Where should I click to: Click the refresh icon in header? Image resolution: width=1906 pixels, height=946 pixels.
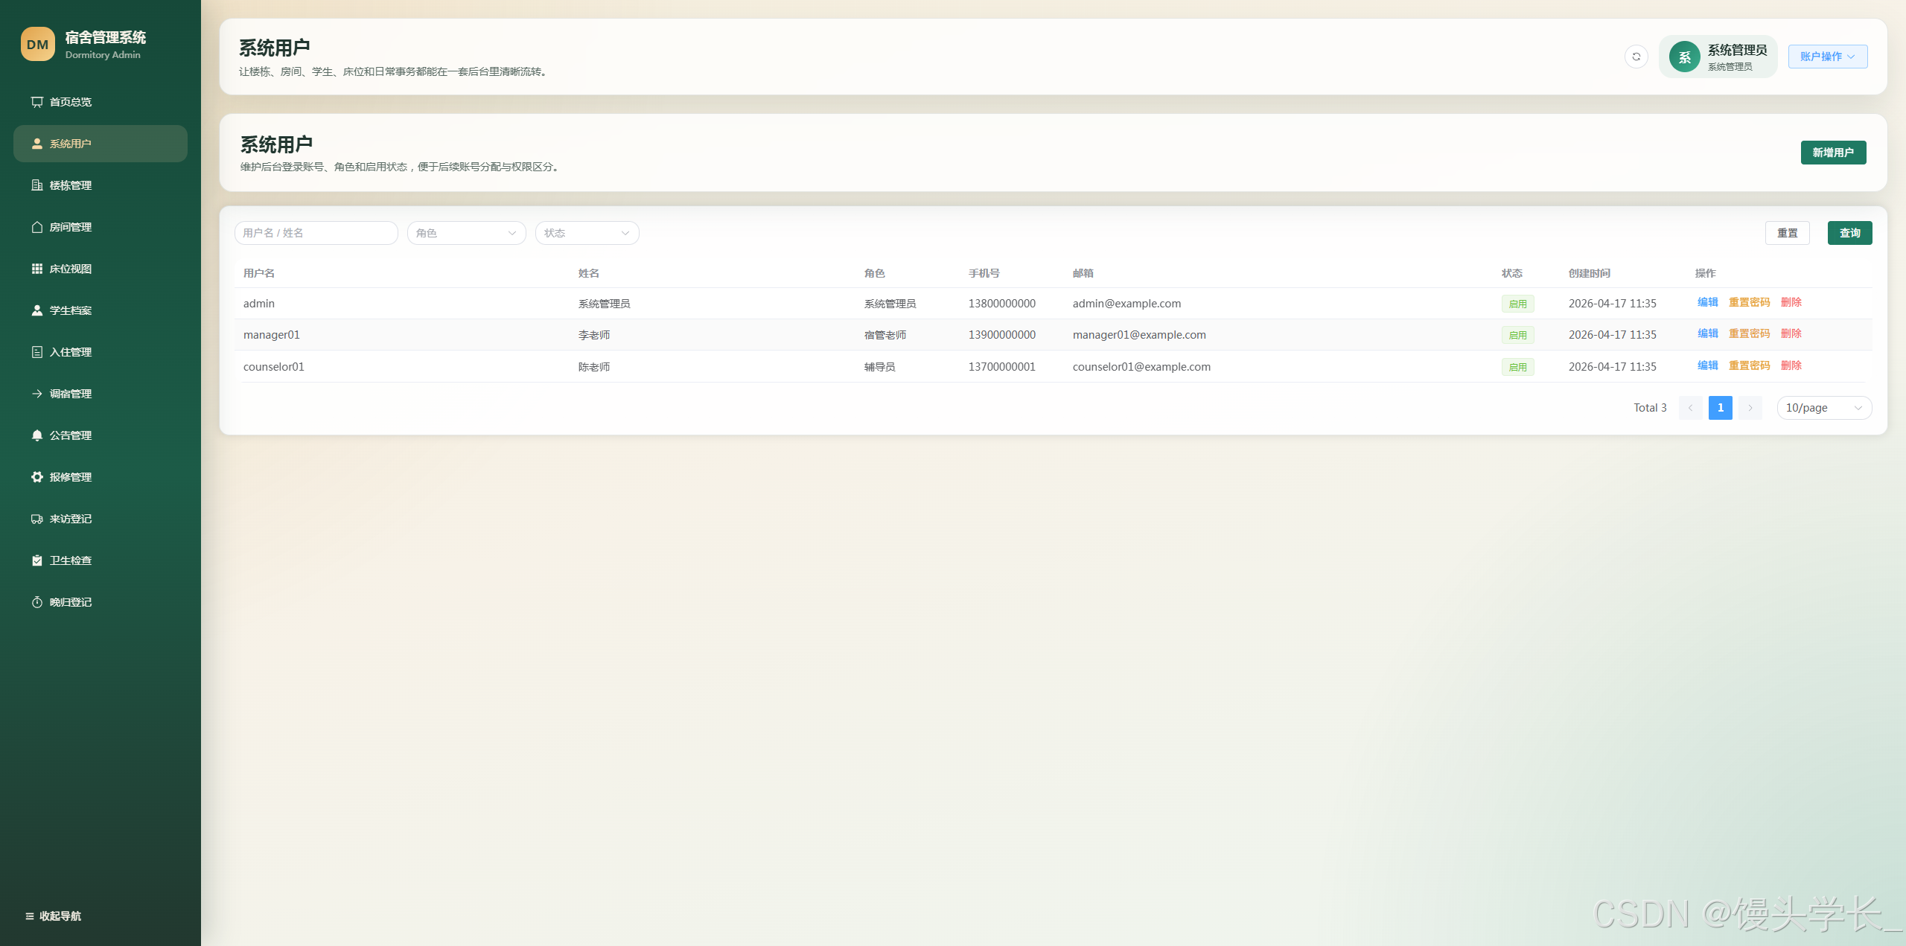coord(1636,57)
